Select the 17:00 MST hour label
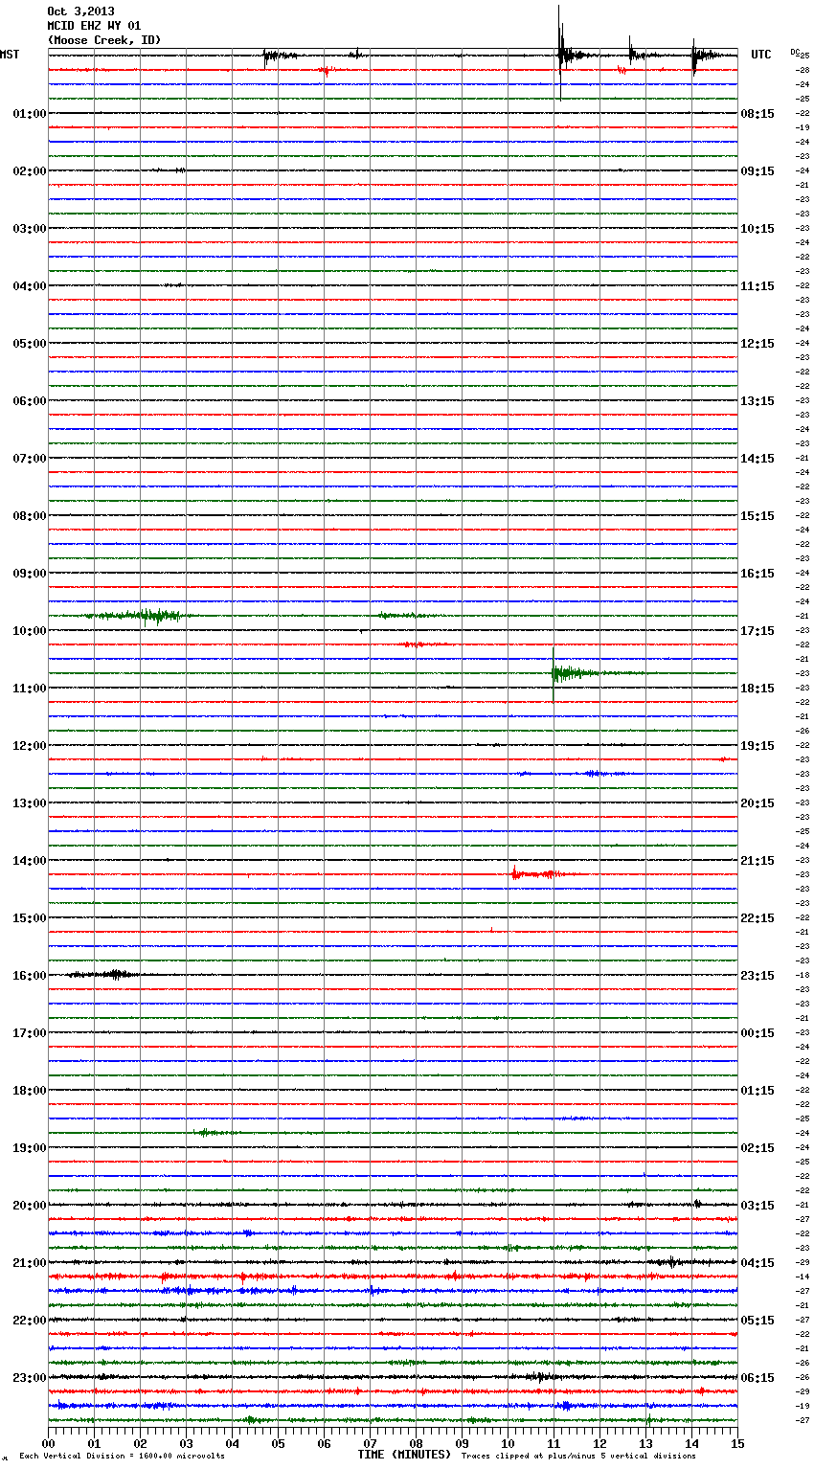 coord(30,1033)
